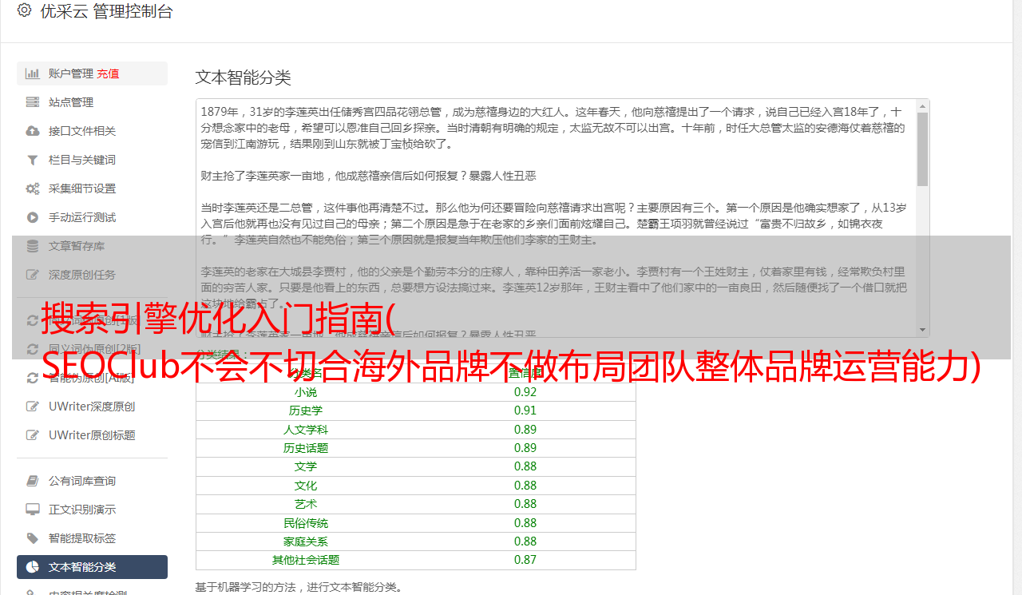Click the gear icon beside 优采云 管理控制台
Screen dimensions: 1022x595
click(24, 10)
